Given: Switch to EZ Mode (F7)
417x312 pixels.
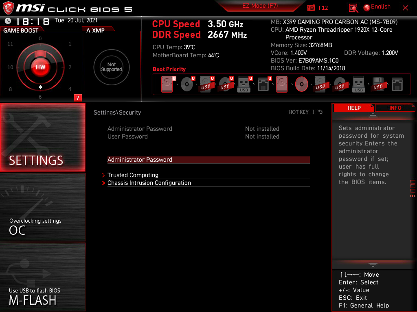Looking at the screenshot, I should (260, 6).
